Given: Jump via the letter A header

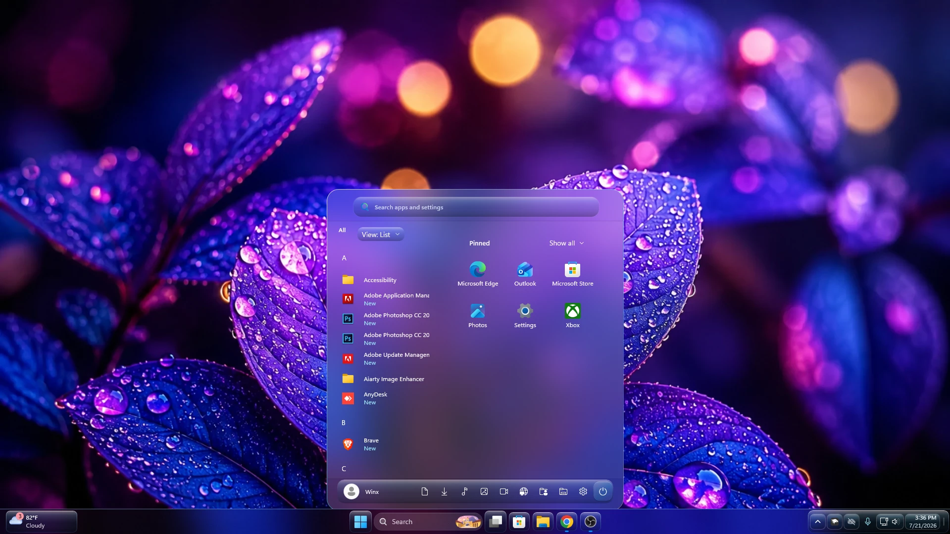Looking at the screenshot, I should point(344,258).
